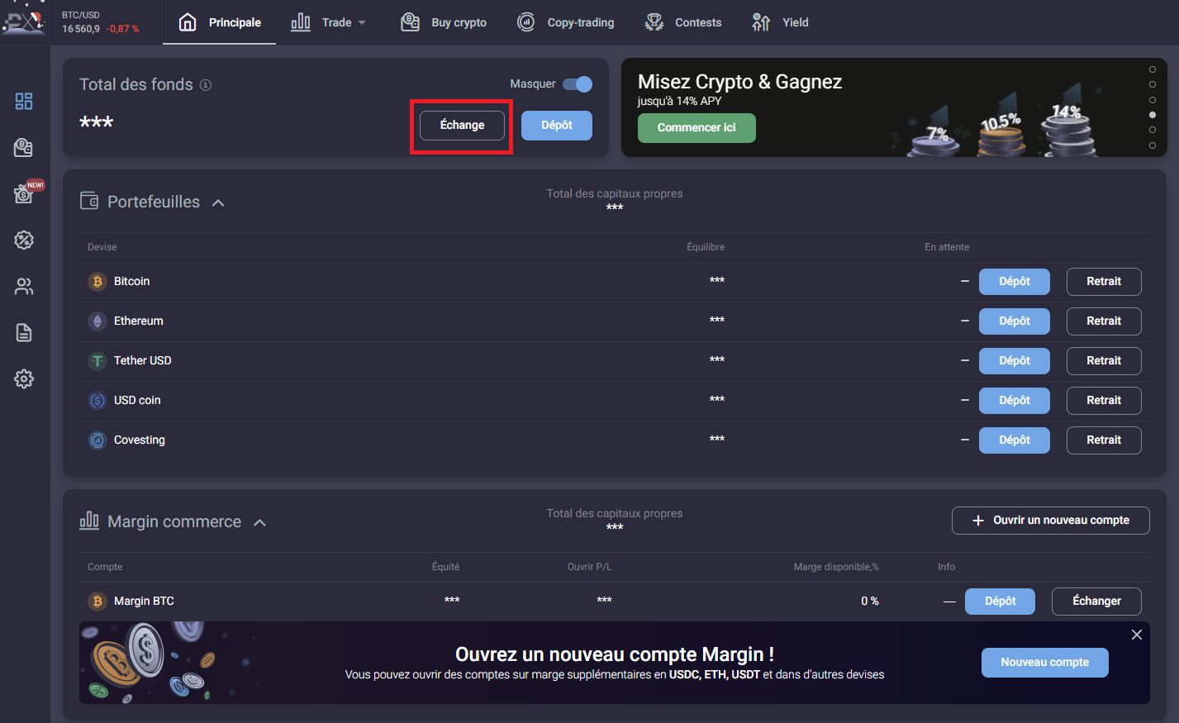Click the percent badge sidebar icon

tap(24, 240)
